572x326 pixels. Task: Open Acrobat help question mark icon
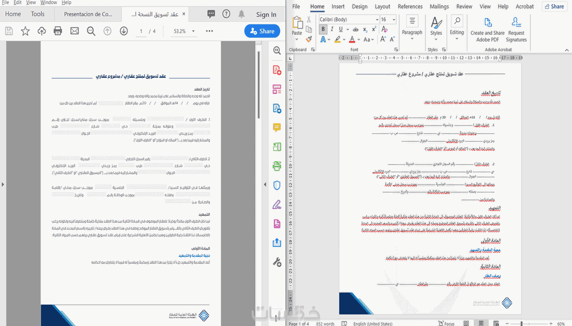click(x=226, y=14)
